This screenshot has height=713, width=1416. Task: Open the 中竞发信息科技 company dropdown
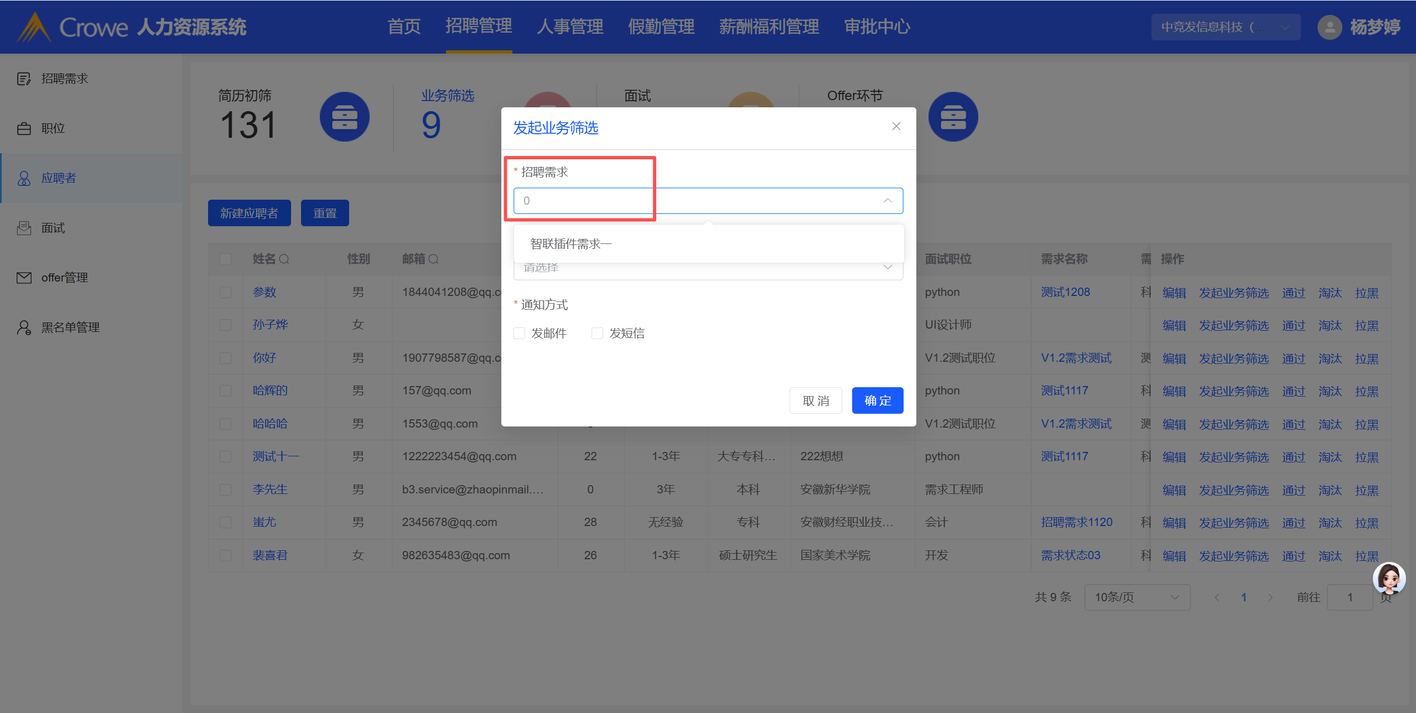point(1225,27)
